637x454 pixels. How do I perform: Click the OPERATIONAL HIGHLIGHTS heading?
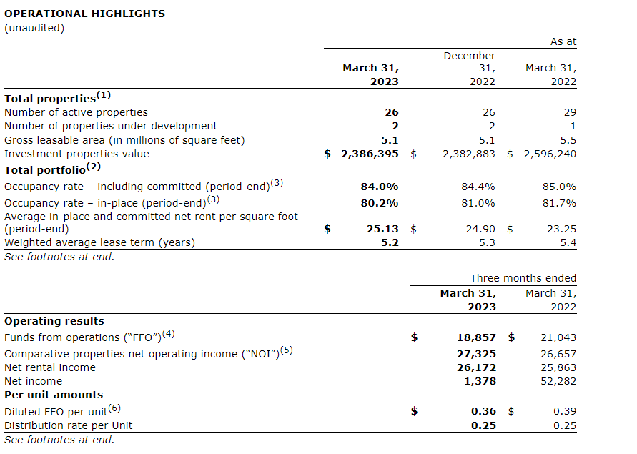(85, 14)
